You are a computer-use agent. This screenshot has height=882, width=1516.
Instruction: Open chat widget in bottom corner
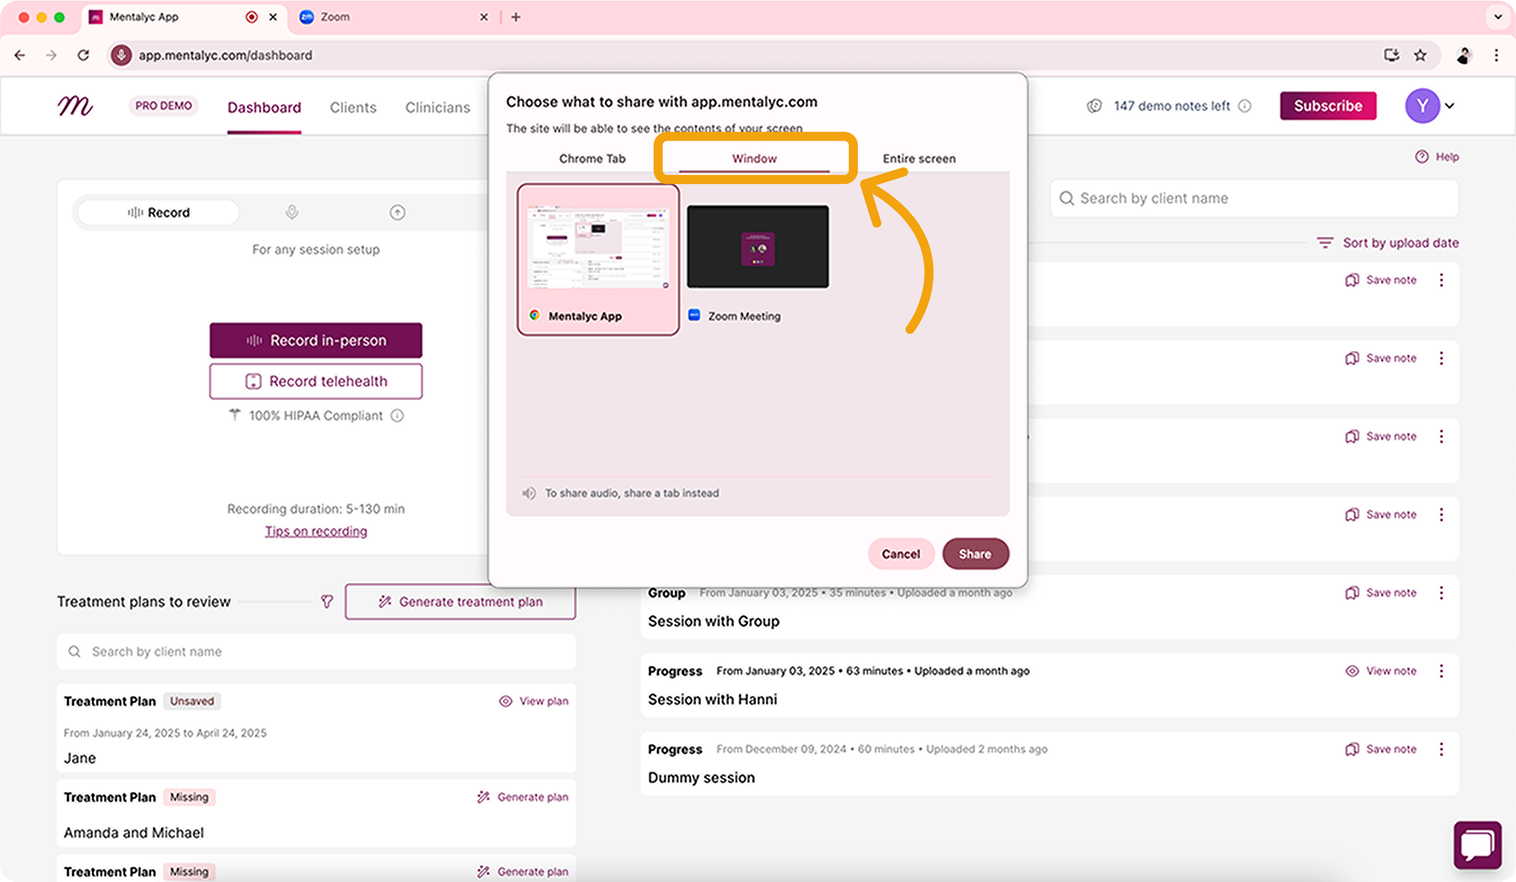tap(1477, 845)
